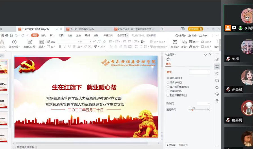
Task: Open the Design (设计) ribbon tab
Action: 52,35
